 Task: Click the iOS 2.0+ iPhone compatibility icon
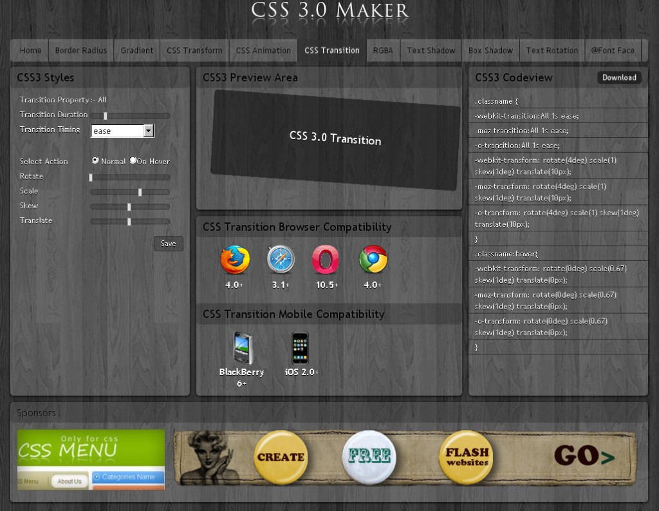(300, 348)
